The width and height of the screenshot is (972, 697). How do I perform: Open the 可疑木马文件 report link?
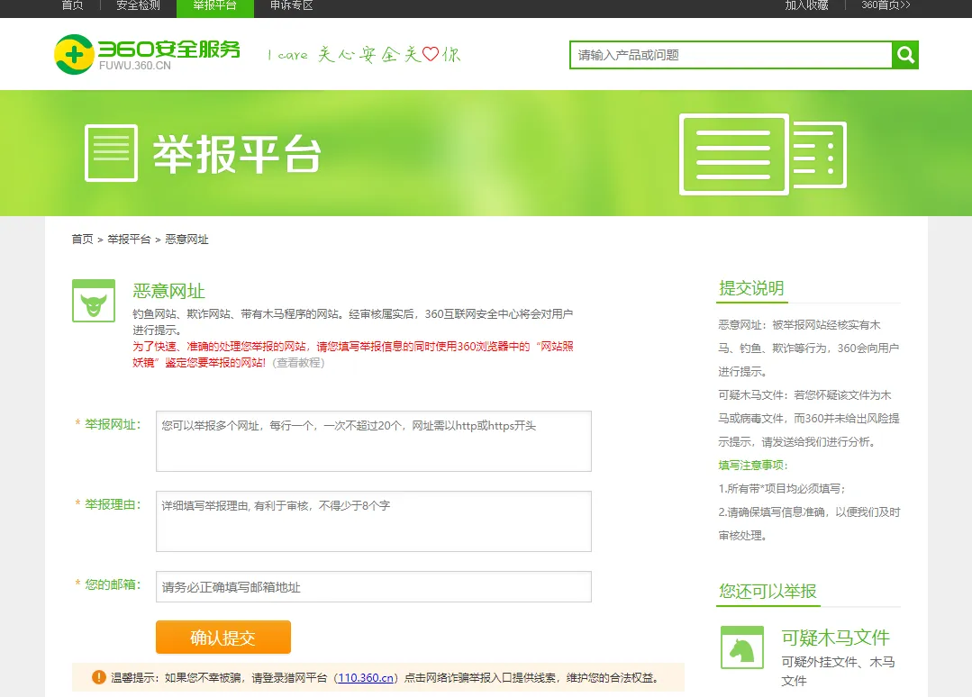[x=835, y=638]
